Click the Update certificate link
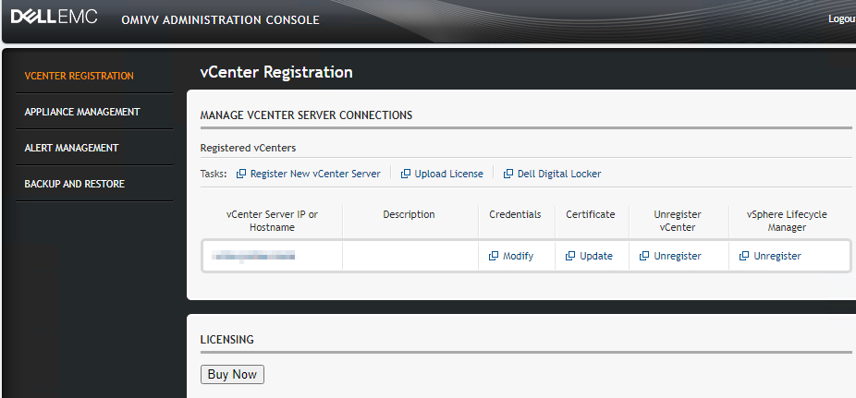 click(x=596, y=256)
